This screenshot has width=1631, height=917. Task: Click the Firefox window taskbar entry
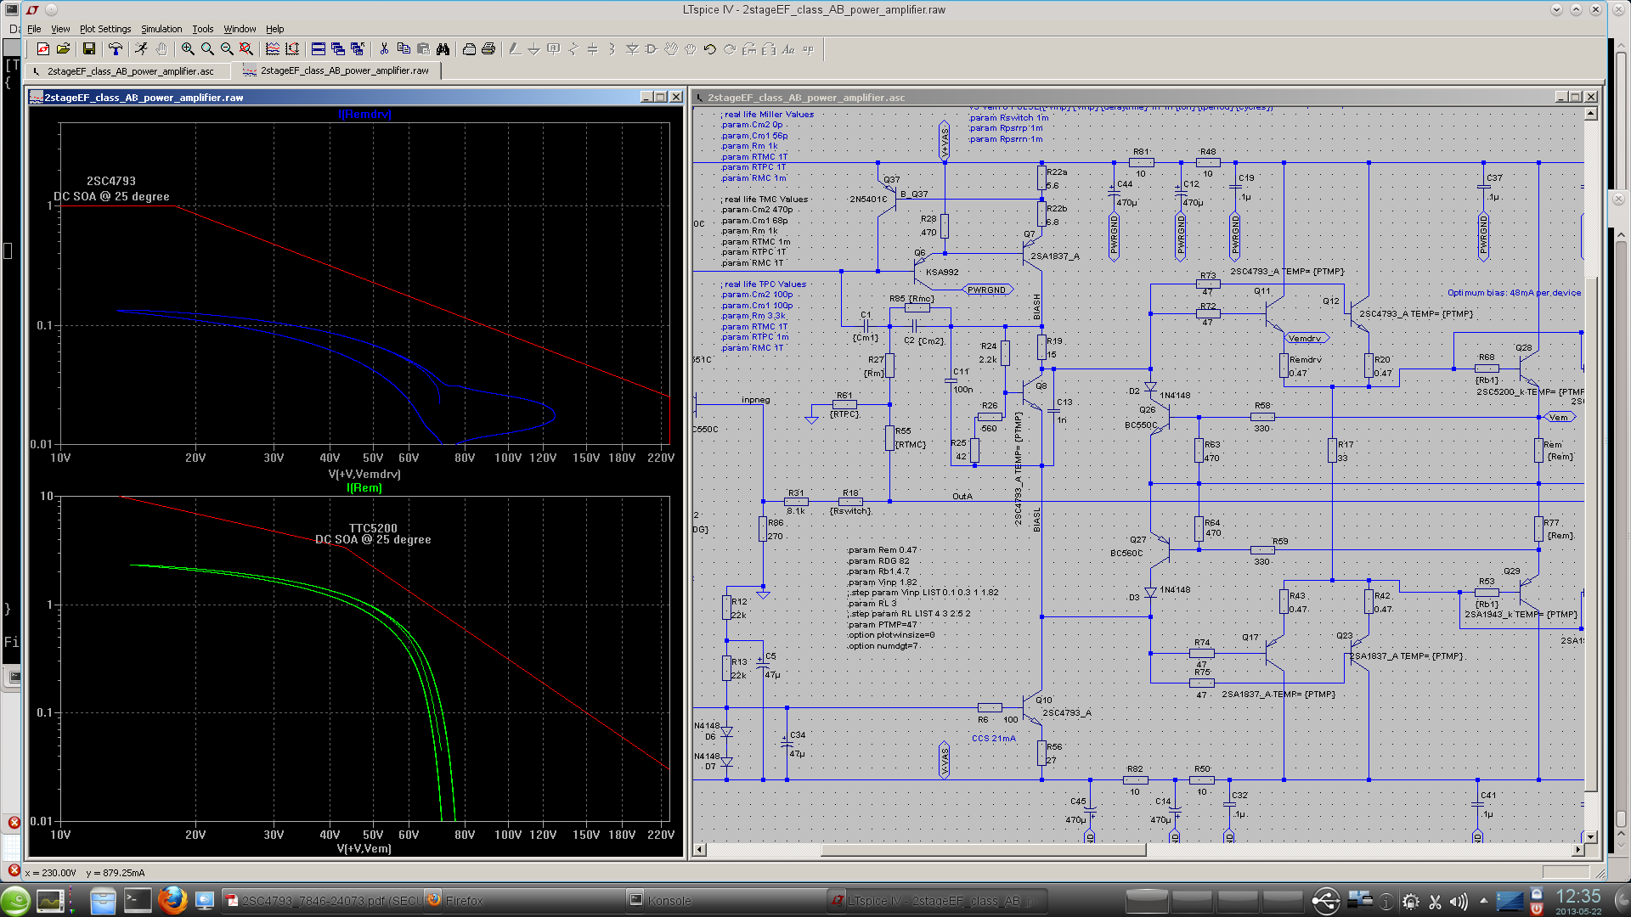[522, 900]
